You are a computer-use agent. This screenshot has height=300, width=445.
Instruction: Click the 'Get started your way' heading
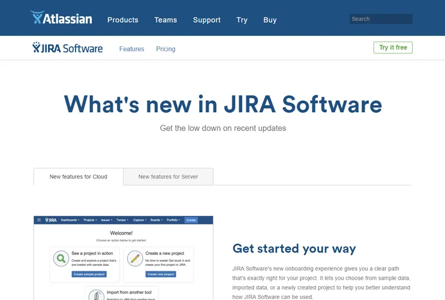click(x=294, y=248)
